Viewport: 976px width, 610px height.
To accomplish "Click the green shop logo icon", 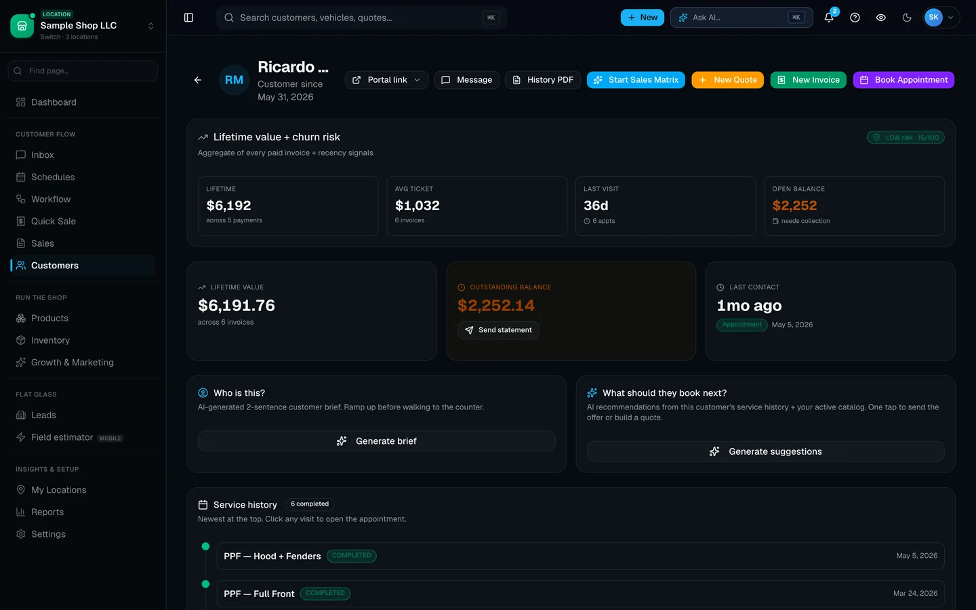I will [22, 26].
